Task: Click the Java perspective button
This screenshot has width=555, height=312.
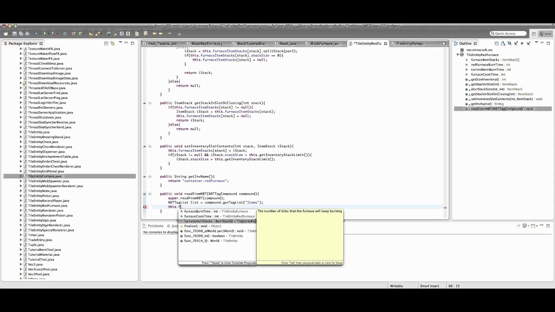Action: click(545, 34)
